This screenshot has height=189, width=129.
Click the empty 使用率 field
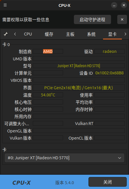[x=110, y=95]
